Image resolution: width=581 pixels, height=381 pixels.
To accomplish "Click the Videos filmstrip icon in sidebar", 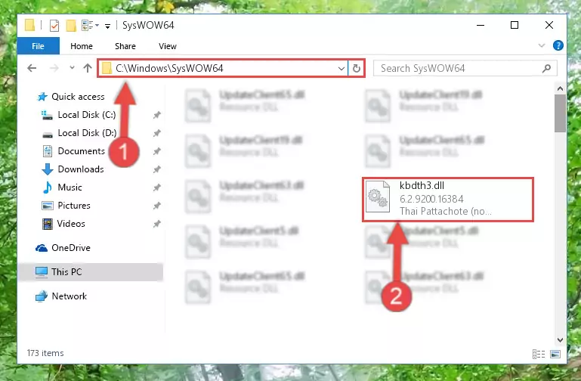I will pos(48,224).
